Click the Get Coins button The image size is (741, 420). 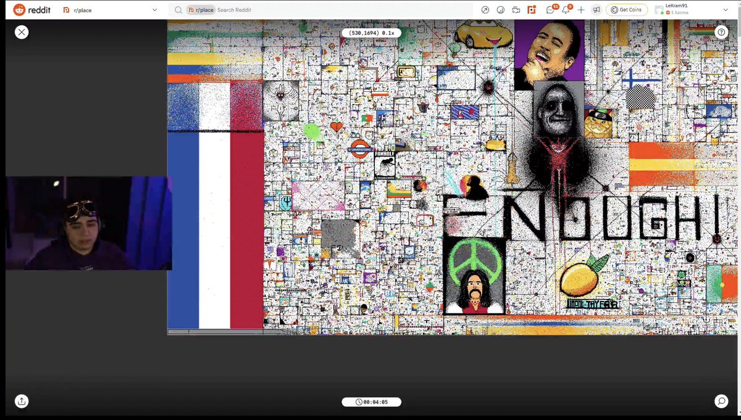pyautogui.click(x=627, y=10)
